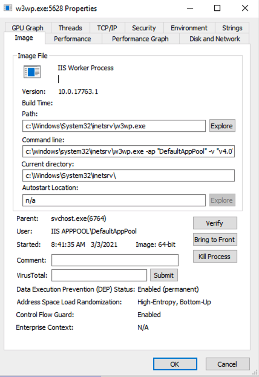Click into the Comment text field
259x377 pixels.
(x=115, y=260)
